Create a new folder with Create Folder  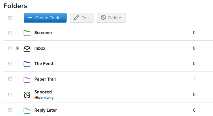[45, 18]
